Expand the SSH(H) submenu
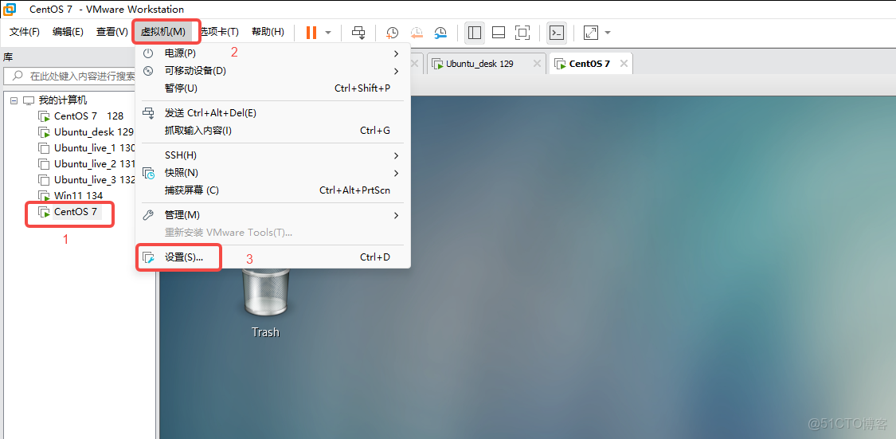Viewport: 896px width, 439px height. (272, 155)
